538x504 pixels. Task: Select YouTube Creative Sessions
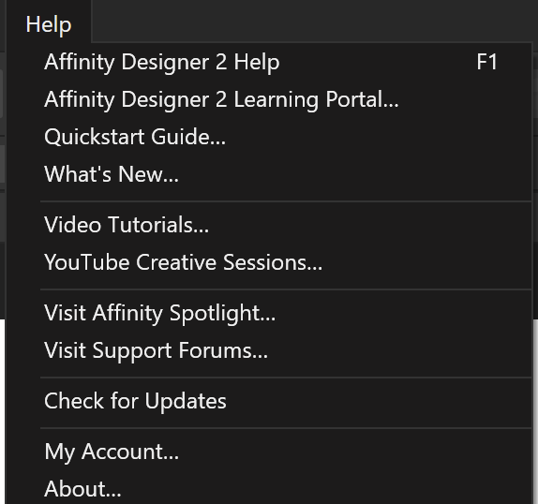click(269, 262)
